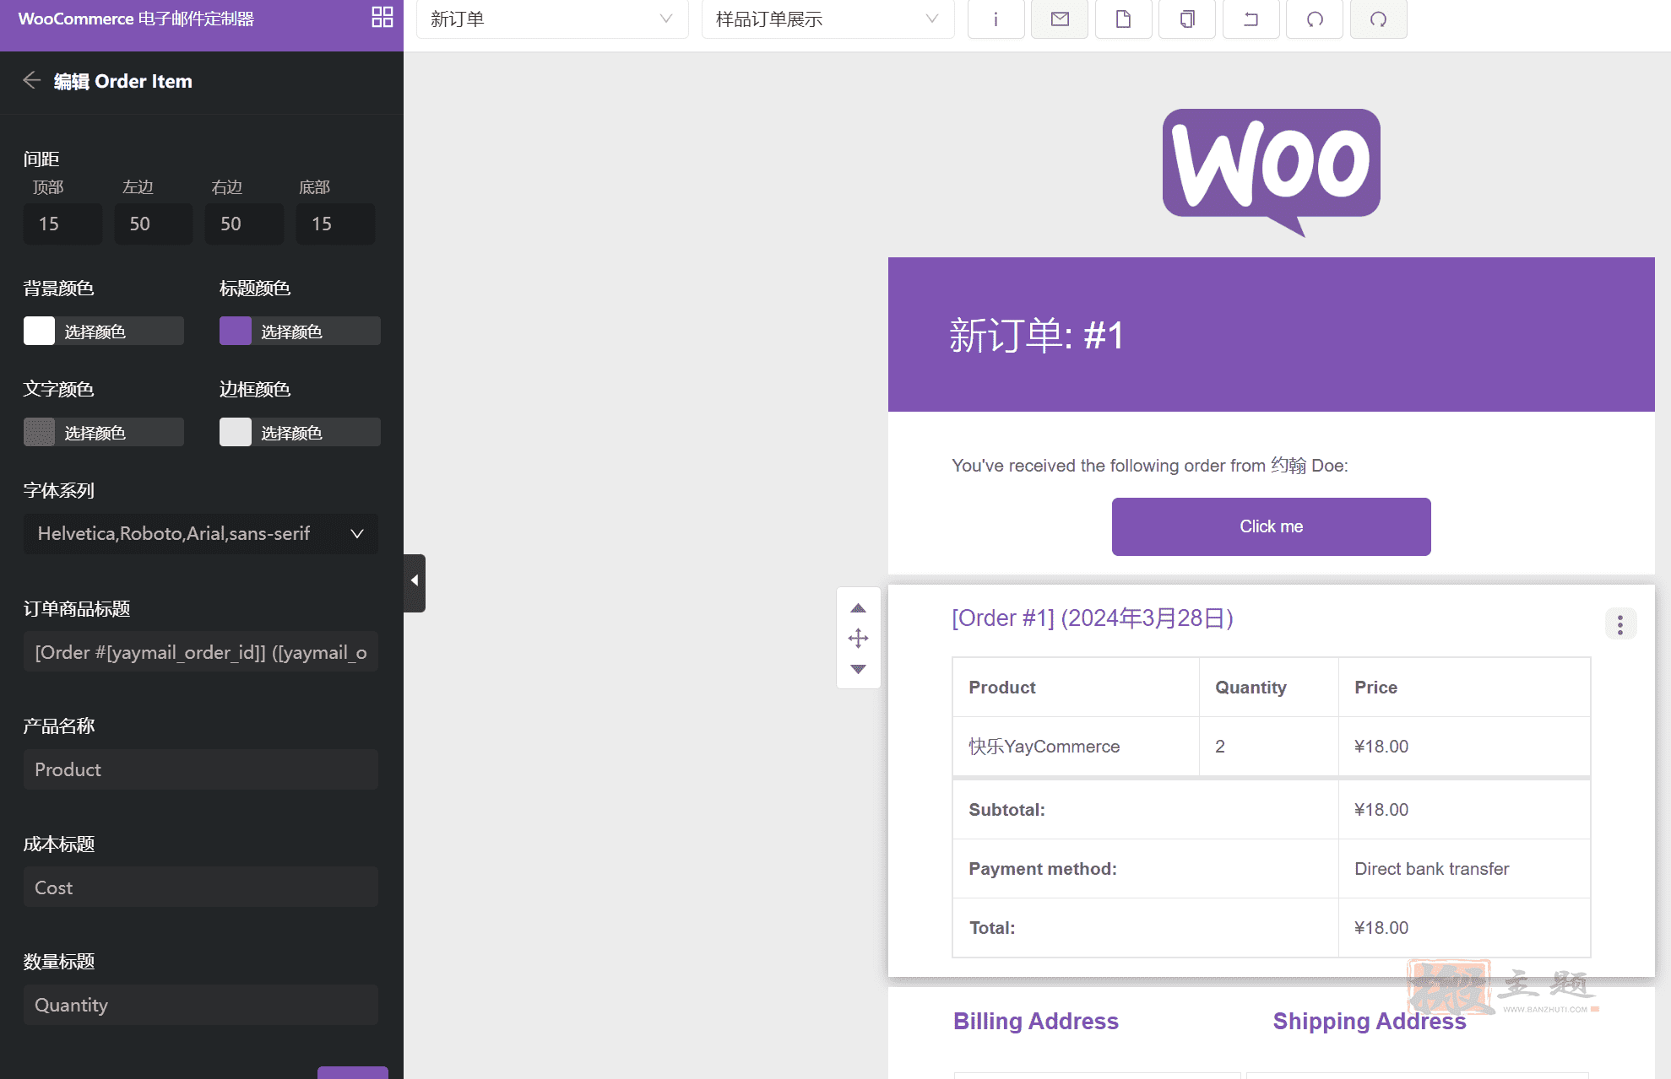The image size is (1671, 1079).
Task: Click the Billing Address heading
Action: point(1035,1022)
